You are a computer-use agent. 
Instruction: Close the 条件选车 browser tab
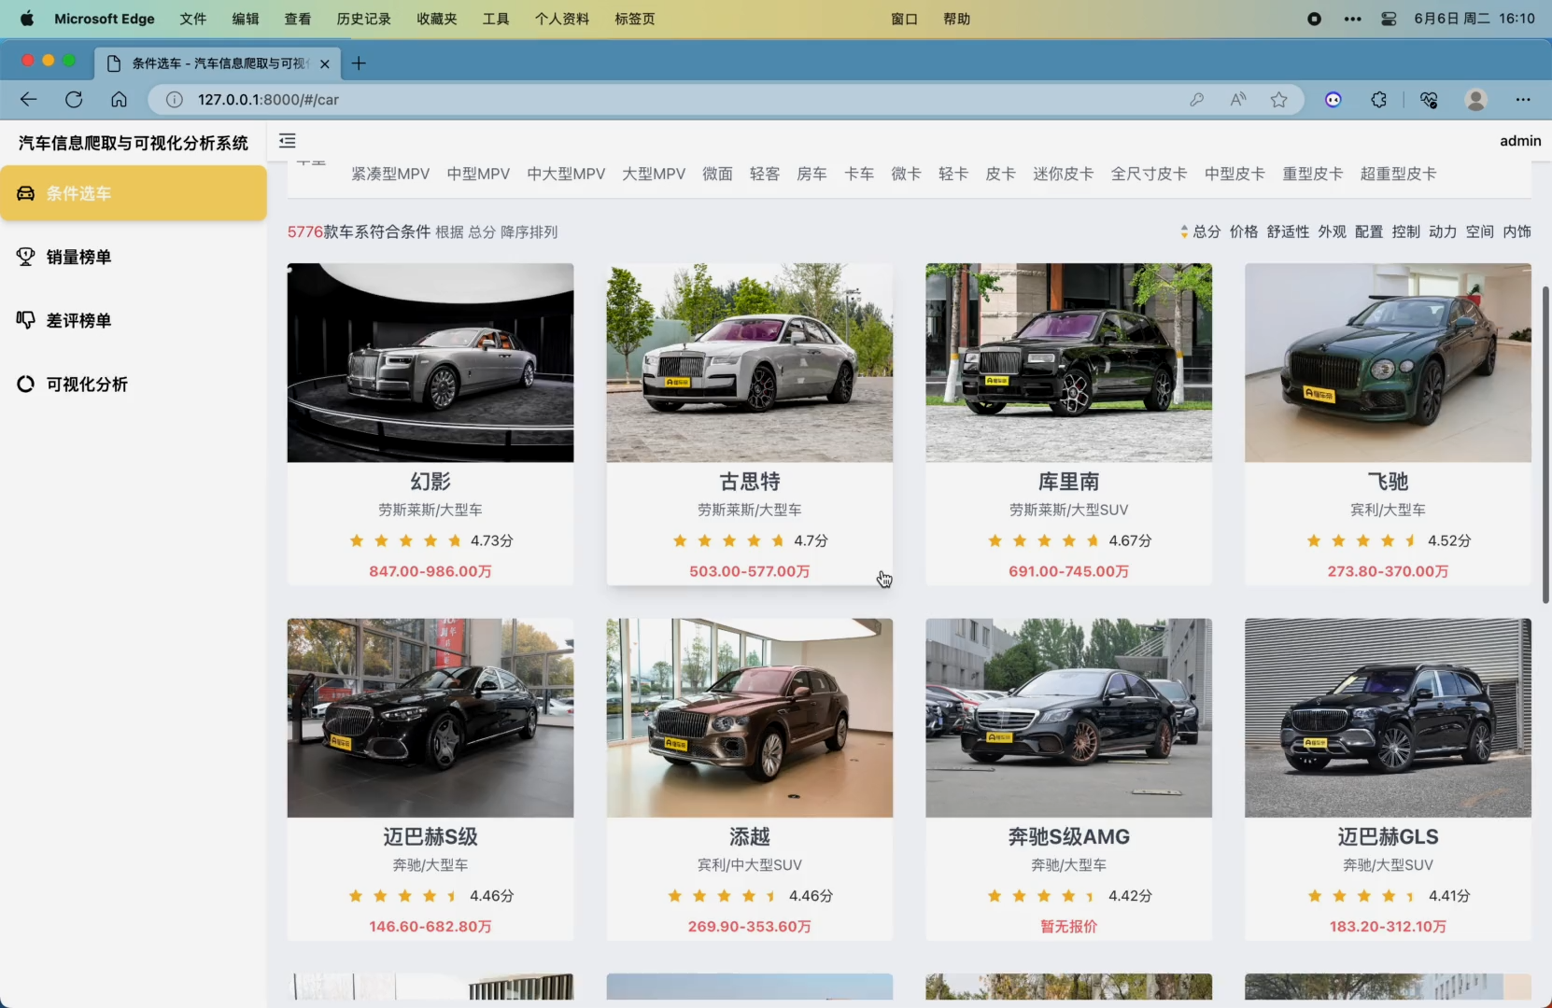click(324, 63)
